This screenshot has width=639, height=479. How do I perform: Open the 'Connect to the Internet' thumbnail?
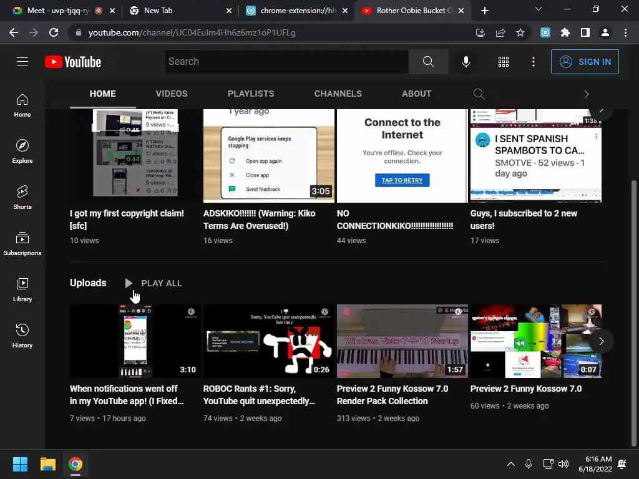coord(402,155)
